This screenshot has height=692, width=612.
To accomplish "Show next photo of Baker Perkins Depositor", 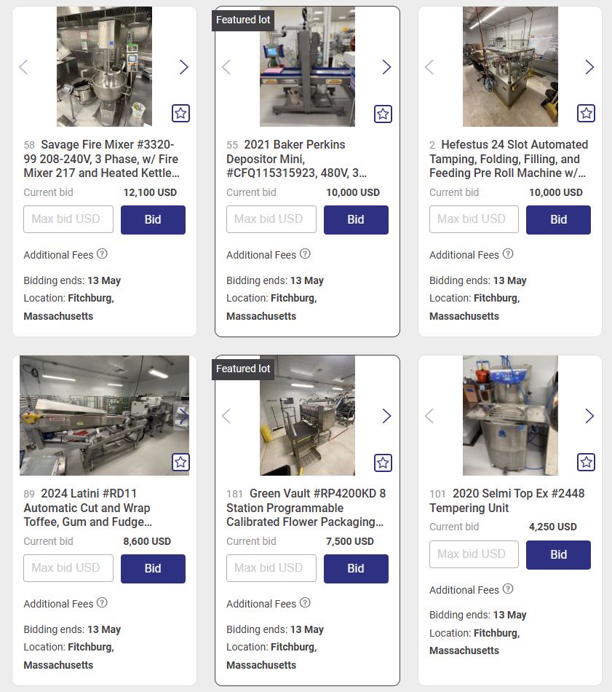I will point(386,67).
